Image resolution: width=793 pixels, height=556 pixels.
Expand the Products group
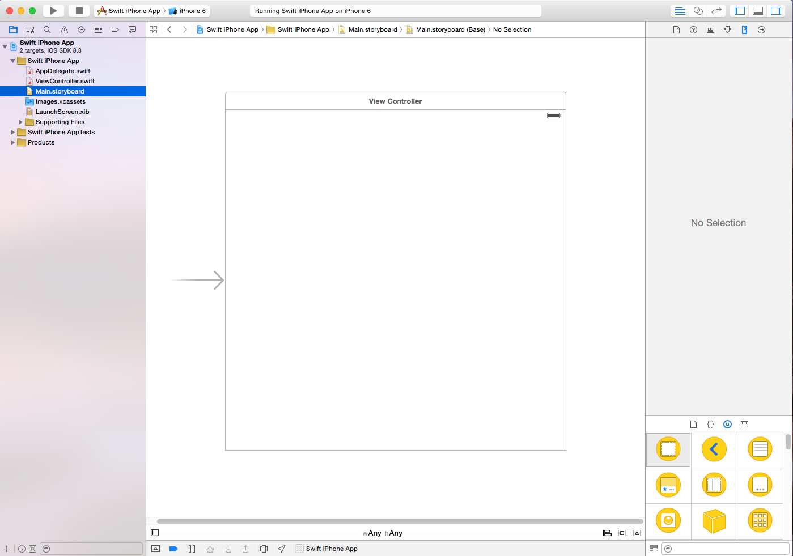[x=12, y=142]
